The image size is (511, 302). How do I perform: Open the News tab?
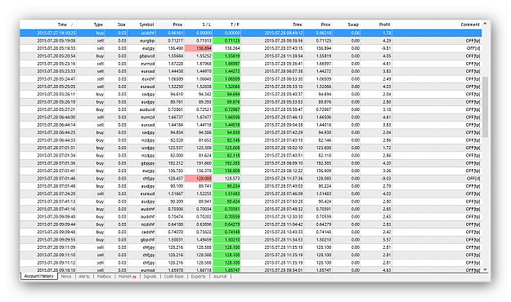click(x=66, y=277)
